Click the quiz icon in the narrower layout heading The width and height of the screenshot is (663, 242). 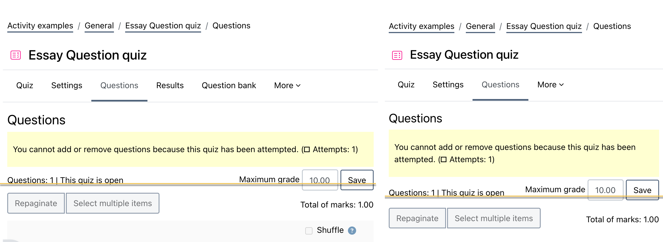397,55
